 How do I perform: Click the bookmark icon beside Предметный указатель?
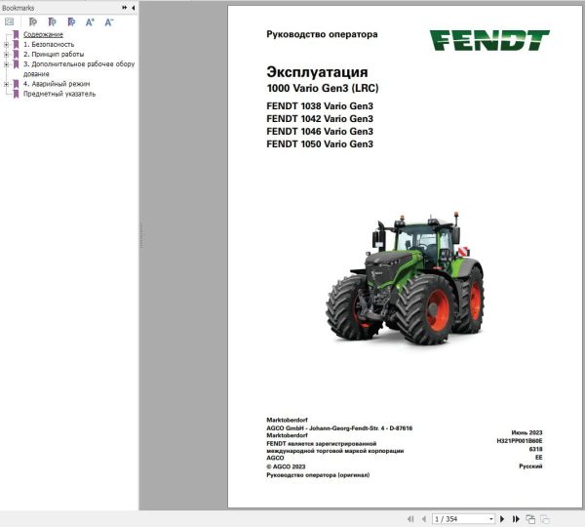point(16,94)
